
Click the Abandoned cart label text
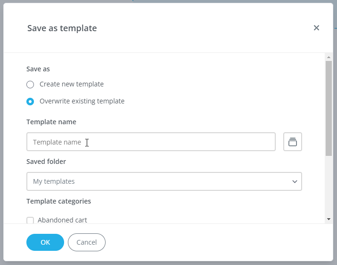(x=62, y=220)
